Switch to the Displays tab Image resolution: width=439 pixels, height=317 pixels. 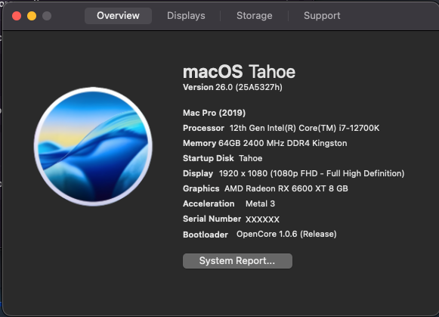(186, 16)
